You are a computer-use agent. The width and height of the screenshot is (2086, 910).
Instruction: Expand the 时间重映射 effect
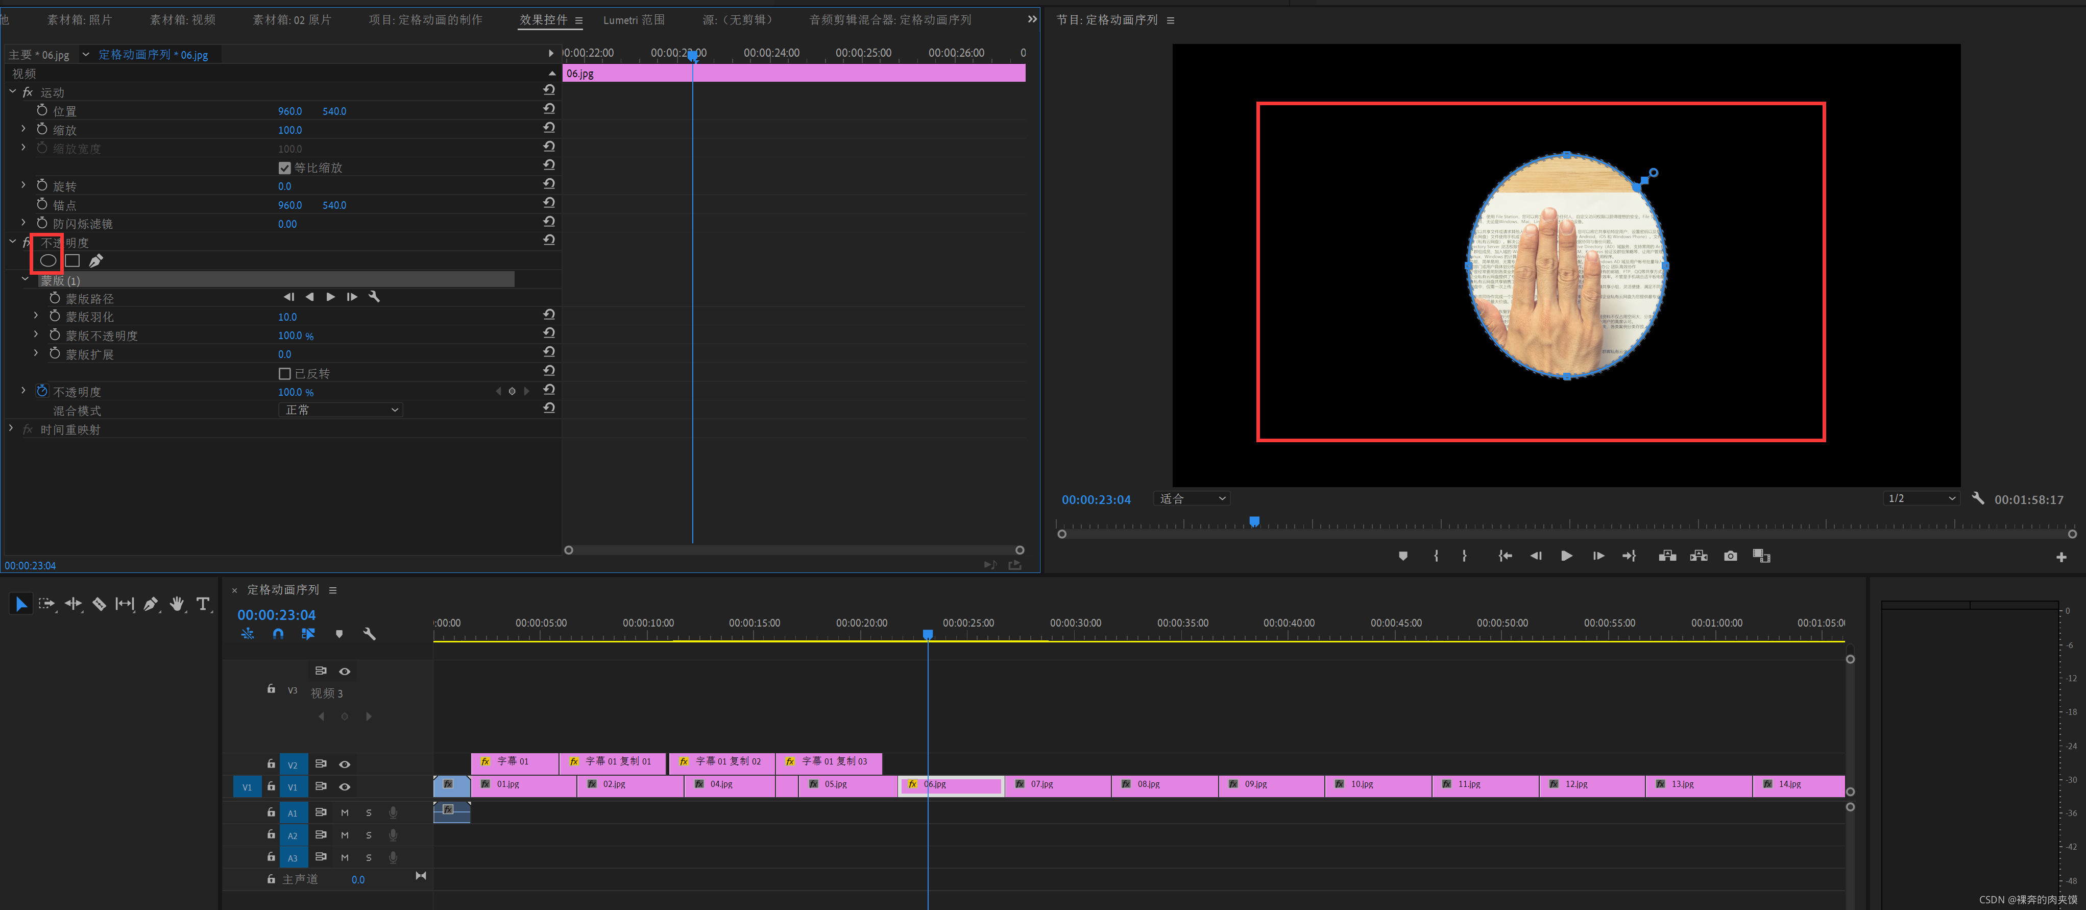coord(11,428)
